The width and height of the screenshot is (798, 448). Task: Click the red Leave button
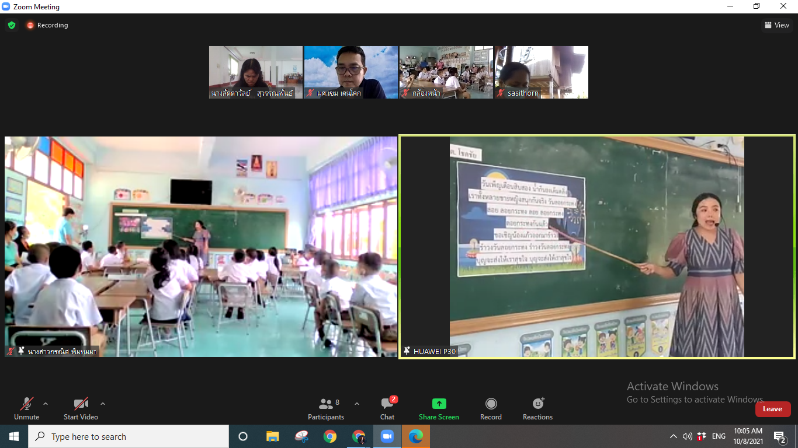click(772, 409)
